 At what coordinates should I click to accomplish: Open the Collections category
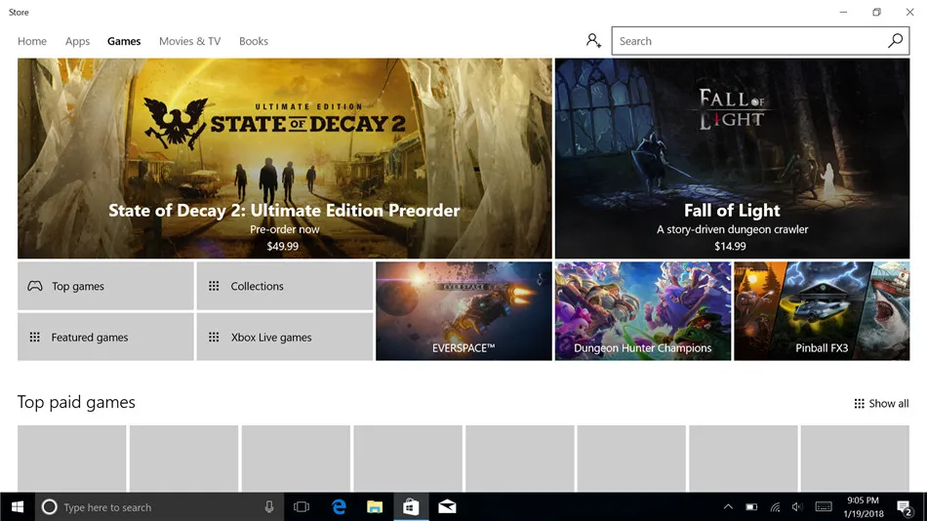[284, 286]
